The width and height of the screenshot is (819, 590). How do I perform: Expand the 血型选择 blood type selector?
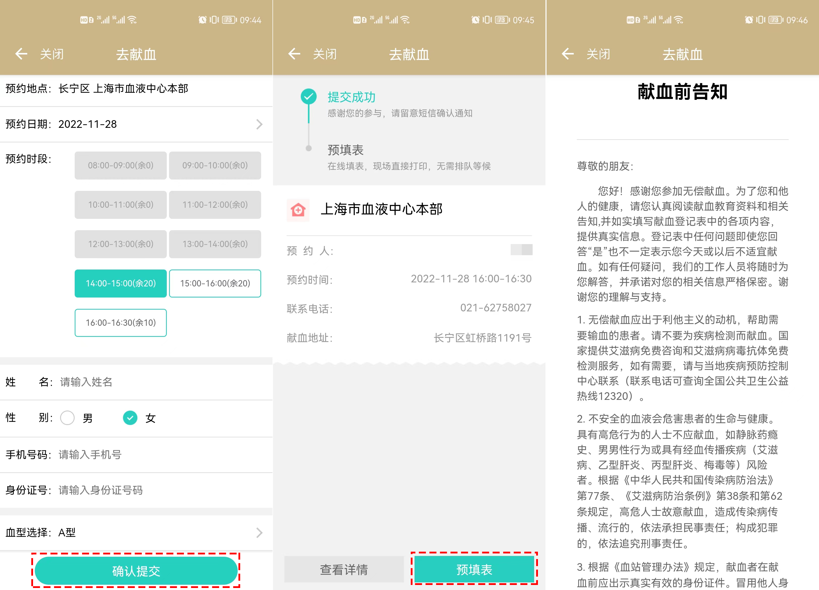(259, 533)
